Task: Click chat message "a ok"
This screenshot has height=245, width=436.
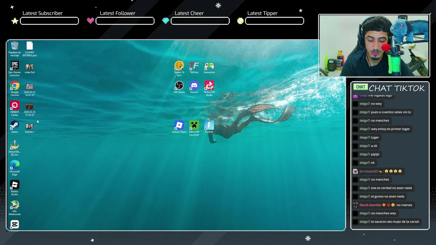Action: click(x=374, y=146)
